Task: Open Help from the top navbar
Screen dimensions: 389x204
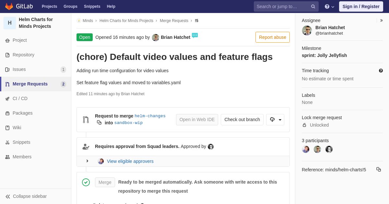Action: pyautogui.click(x=111, y=6)
